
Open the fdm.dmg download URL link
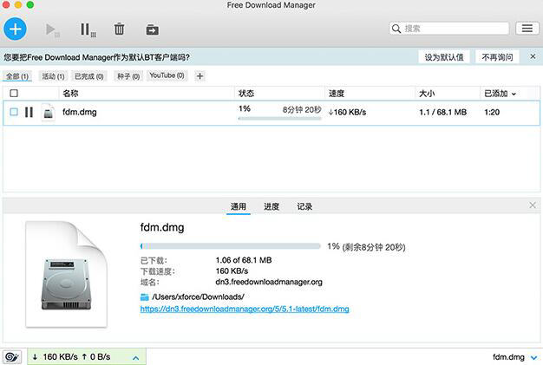(245, 309)
